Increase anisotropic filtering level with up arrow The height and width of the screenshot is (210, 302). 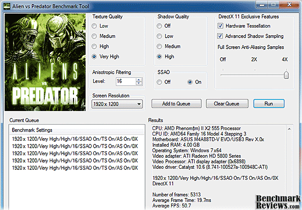pos(139,79)
